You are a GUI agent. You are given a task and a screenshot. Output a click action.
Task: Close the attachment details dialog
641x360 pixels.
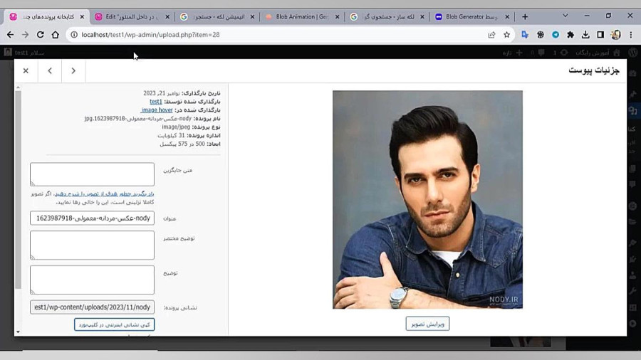26,70
